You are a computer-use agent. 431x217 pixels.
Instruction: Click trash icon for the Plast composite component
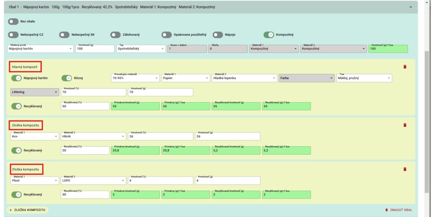pos(405,169)
